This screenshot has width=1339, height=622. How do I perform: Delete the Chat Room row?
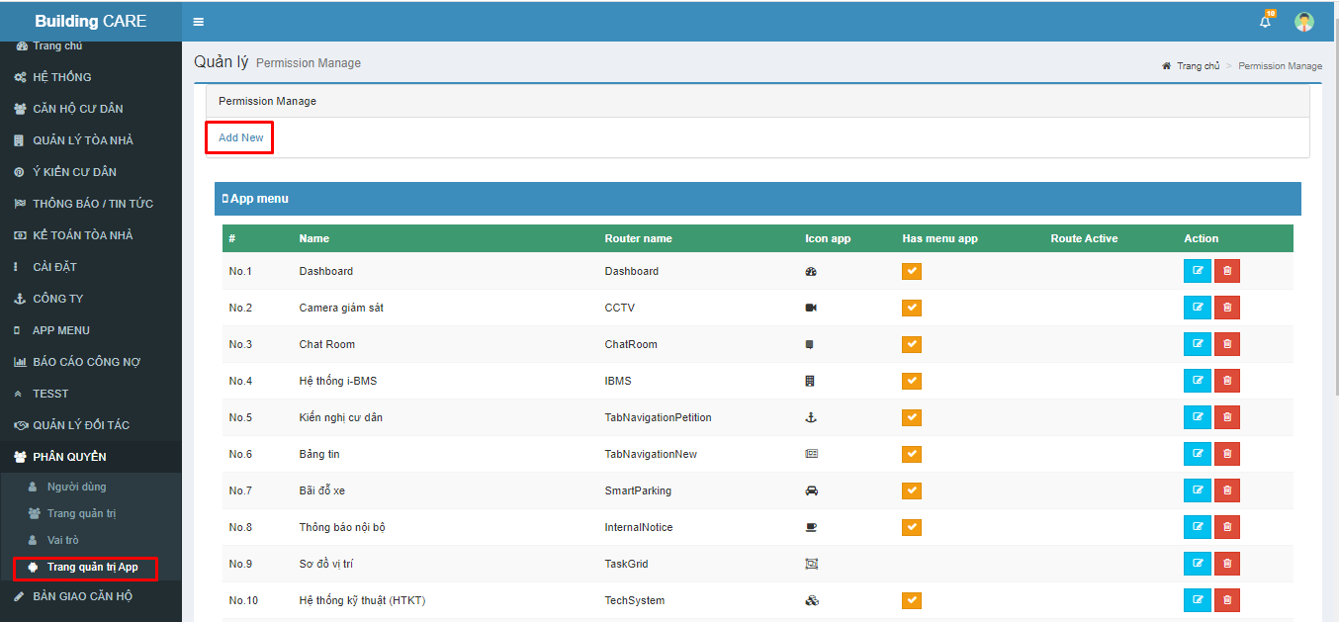click(x=1227, y=344)
